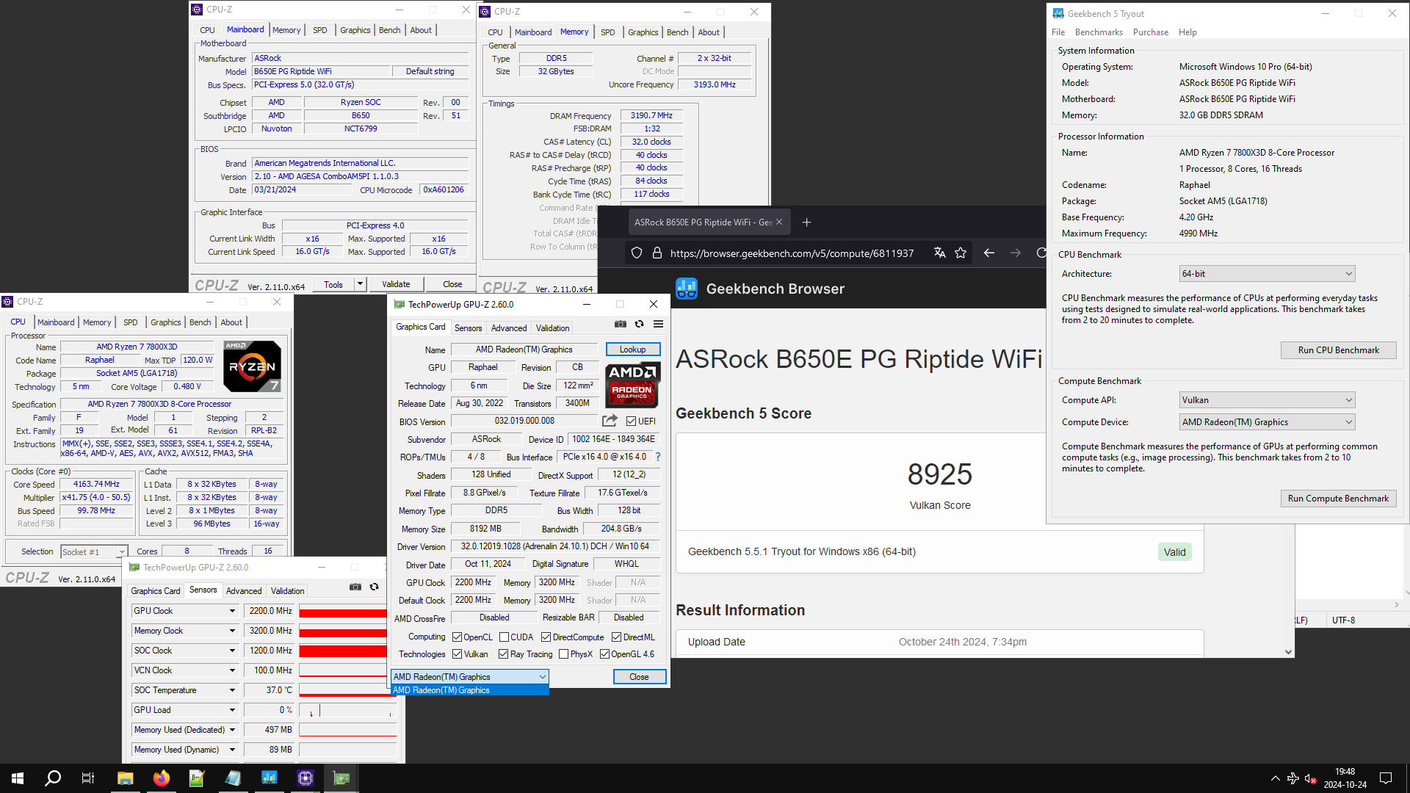Toggle the CUDA checkbox

504,637
